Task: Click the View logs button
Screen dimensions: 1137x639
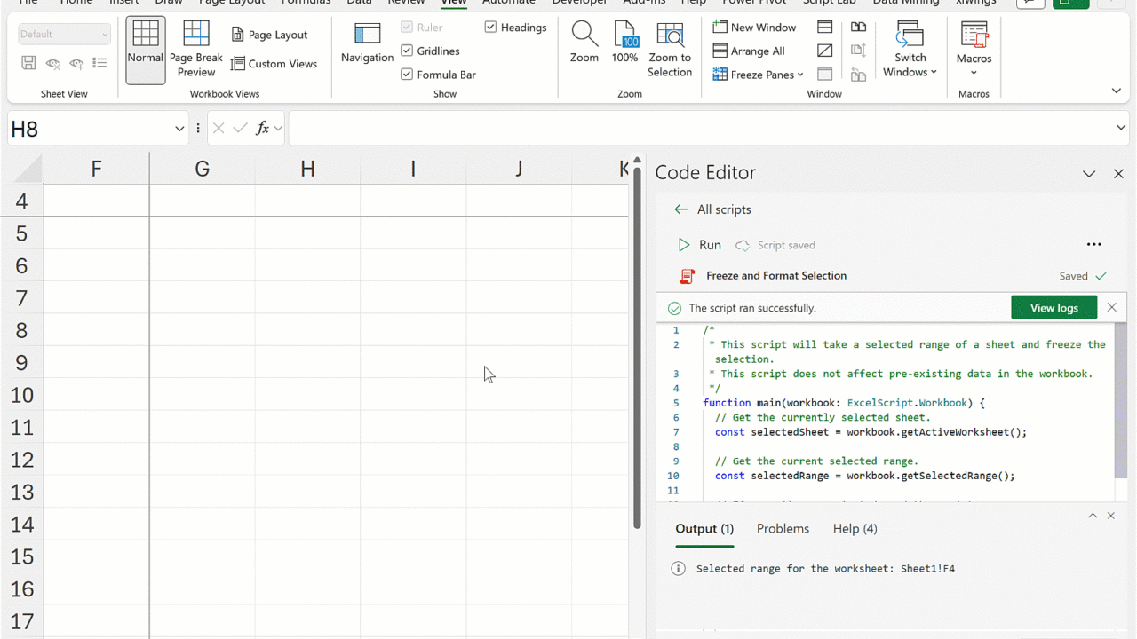Action: tap(1054, 308)
